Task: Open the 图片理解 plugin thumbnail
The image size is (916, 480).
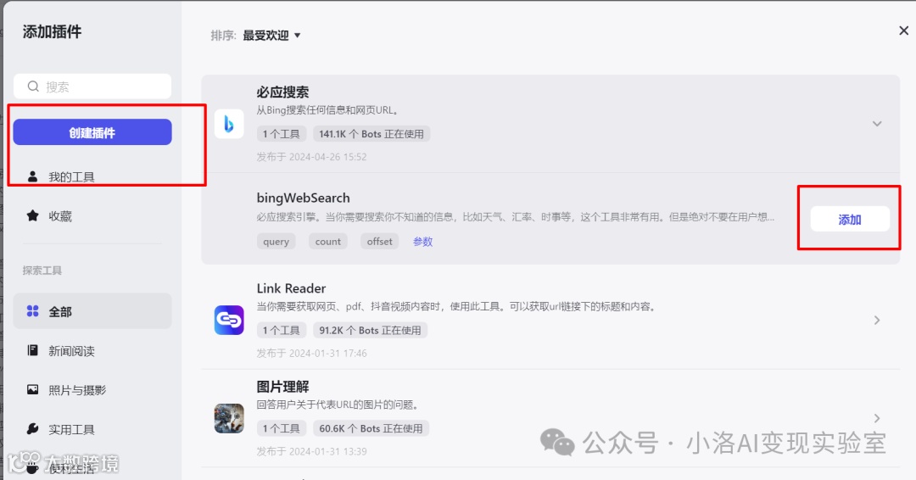Action: pos(229,418)
